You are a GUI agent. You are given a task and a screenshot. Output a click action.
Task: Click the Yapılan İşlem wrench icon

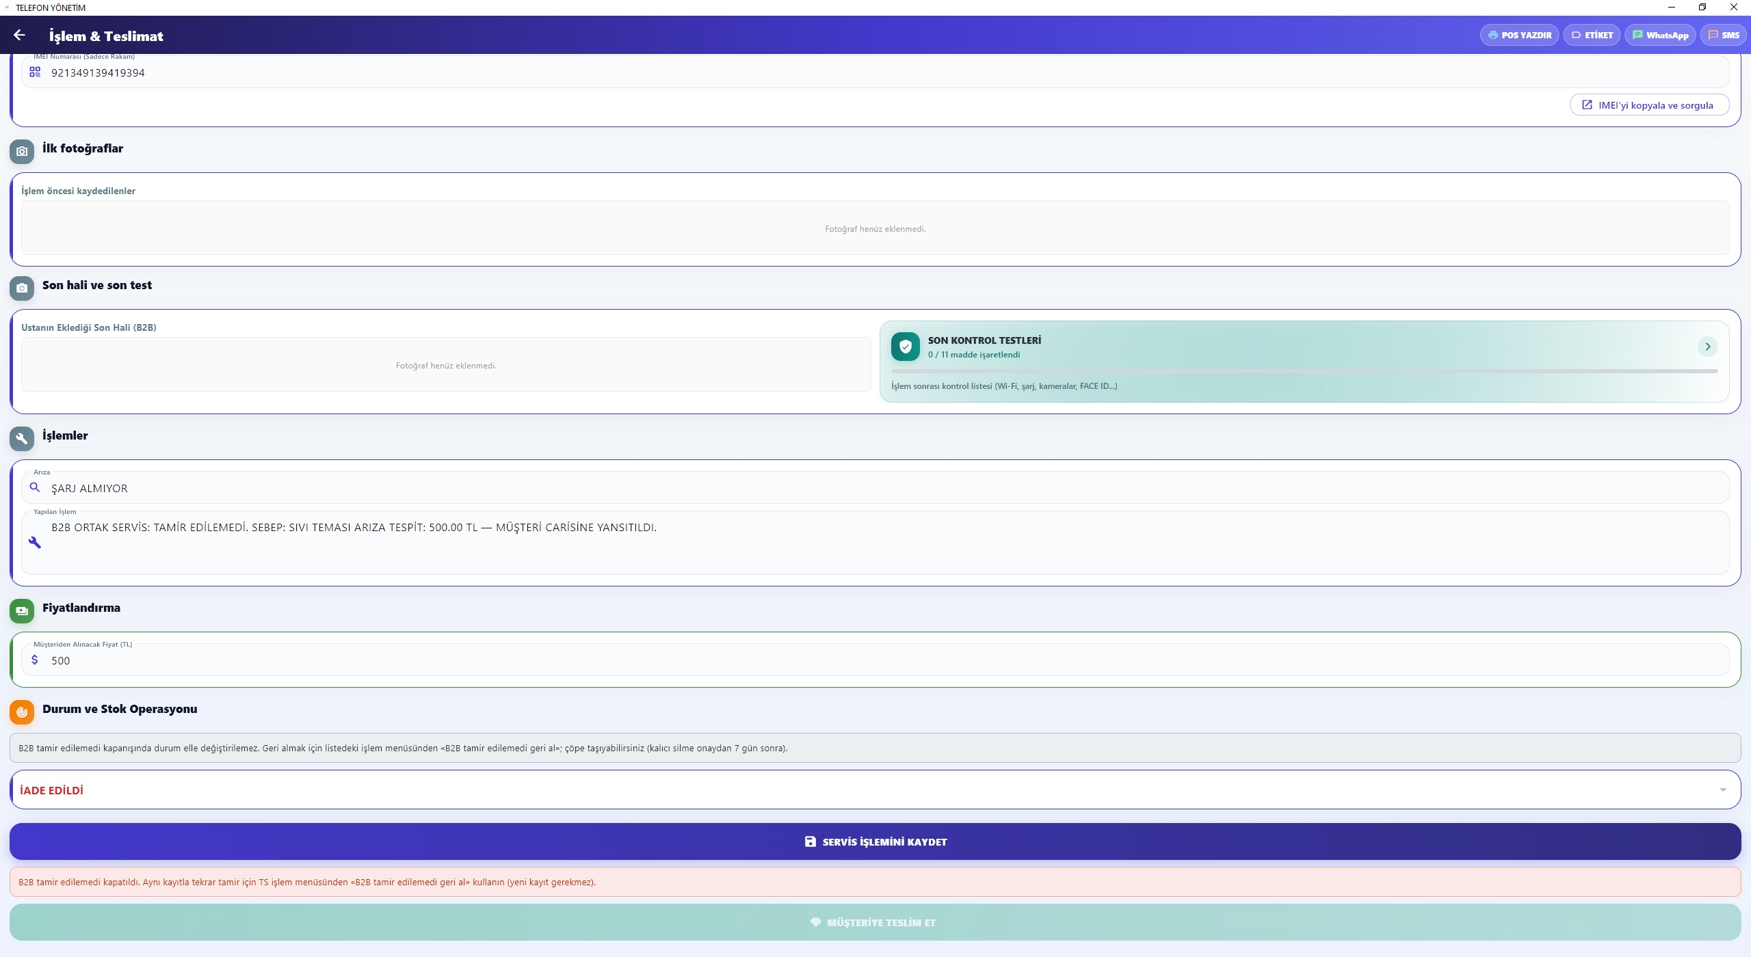point(35,542)
